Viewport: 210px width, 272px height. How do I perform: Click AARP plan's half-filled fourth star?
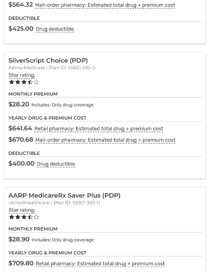point(30,217)
